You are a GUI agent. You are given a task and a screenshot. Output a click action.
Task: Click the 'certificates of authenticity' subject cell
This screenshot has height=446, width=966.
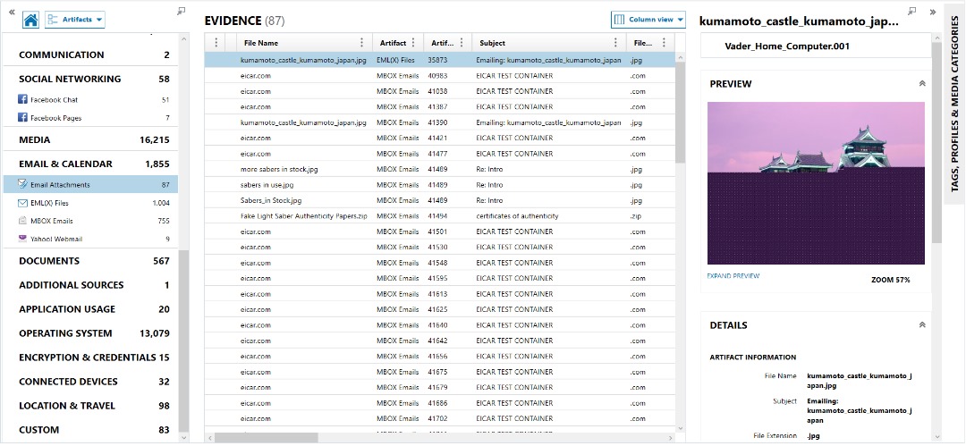point(518,216)
